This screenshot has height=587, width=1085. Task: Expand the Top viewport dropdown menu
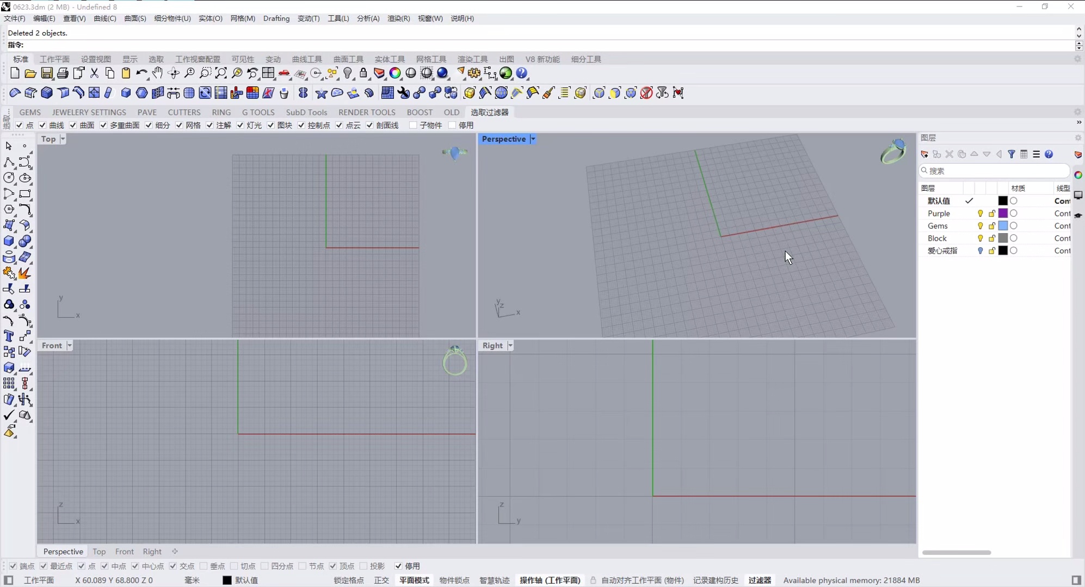click(x=61, y=139)
